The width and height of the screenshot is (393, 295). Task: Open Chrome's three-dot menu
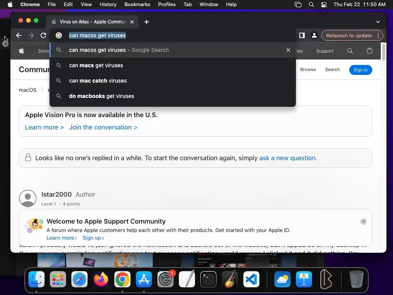click(378, 35)
